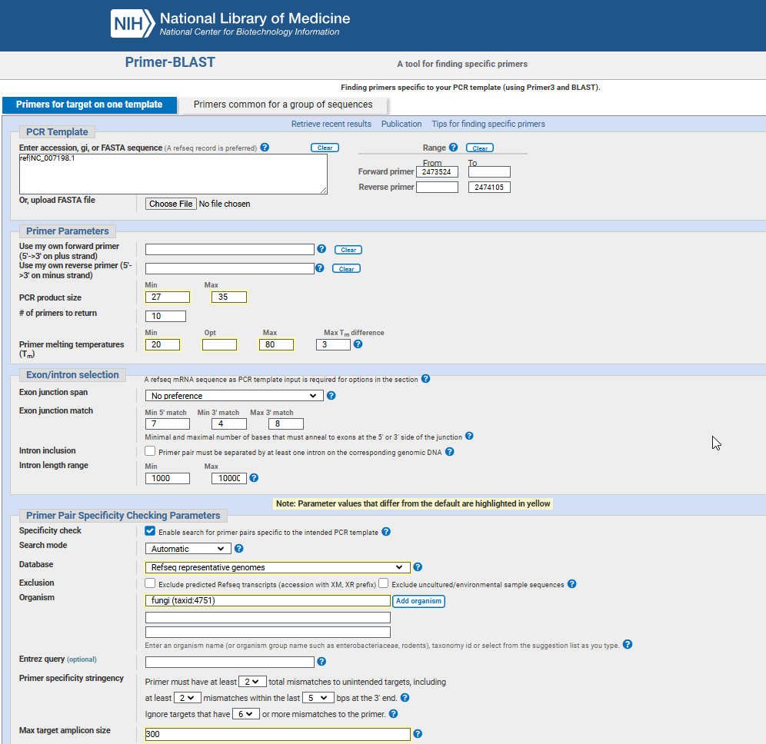This screenshot has height=744, width=766.
Task: Show help for Database selection
Action: [418, 566]
